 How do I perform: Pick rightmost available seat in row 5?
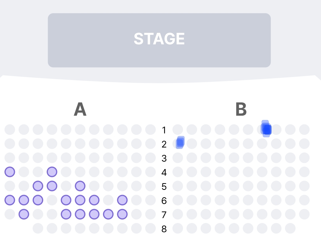coord(80,186)
